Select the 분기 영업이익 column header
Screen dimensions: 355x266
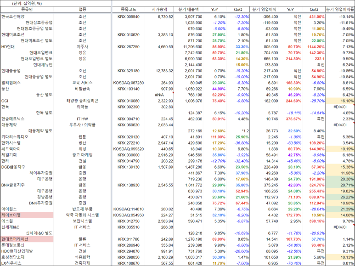pyautogui.click(x=264, y=9)
